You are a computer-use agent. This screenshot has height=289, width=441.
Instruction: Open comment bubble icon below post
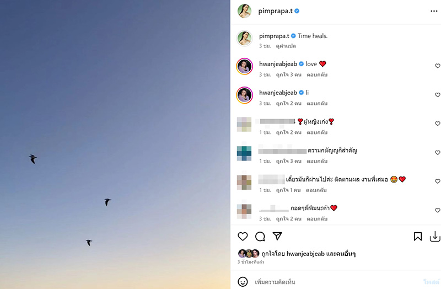click(260, 237)
